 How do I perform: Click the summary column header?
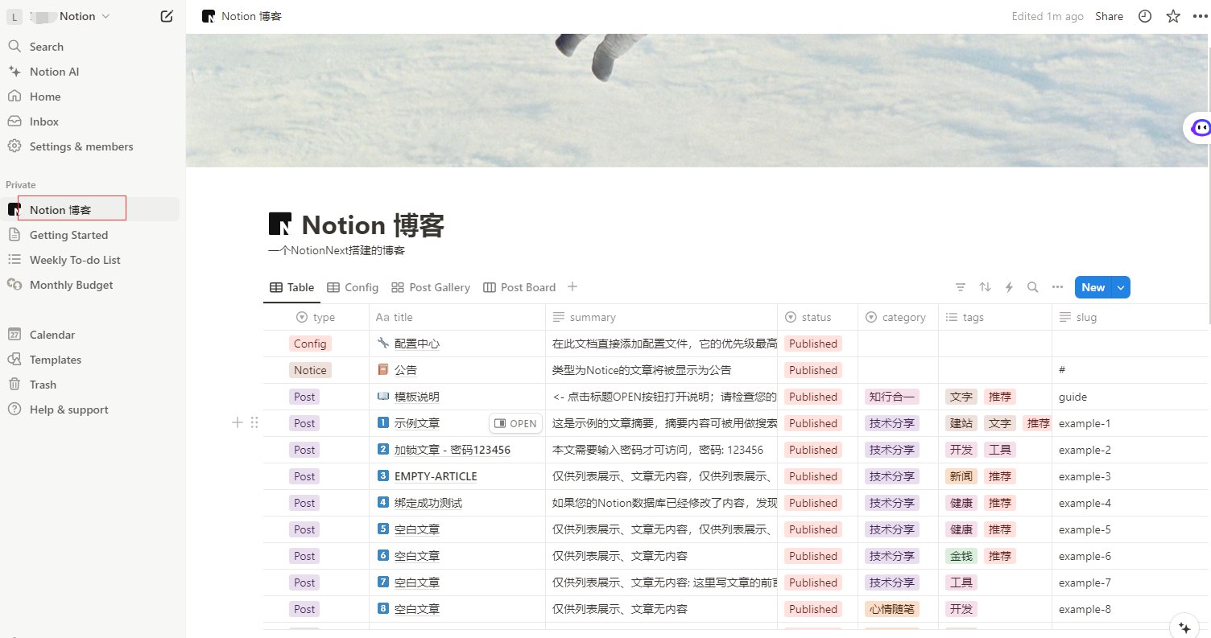point(662,317)
